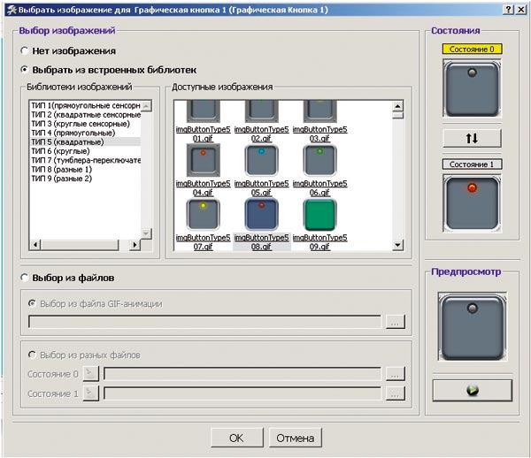531x458 pixels.
Task: Click library list scroll left arrow
Action: pyautogui.click(x=35, y=244)
